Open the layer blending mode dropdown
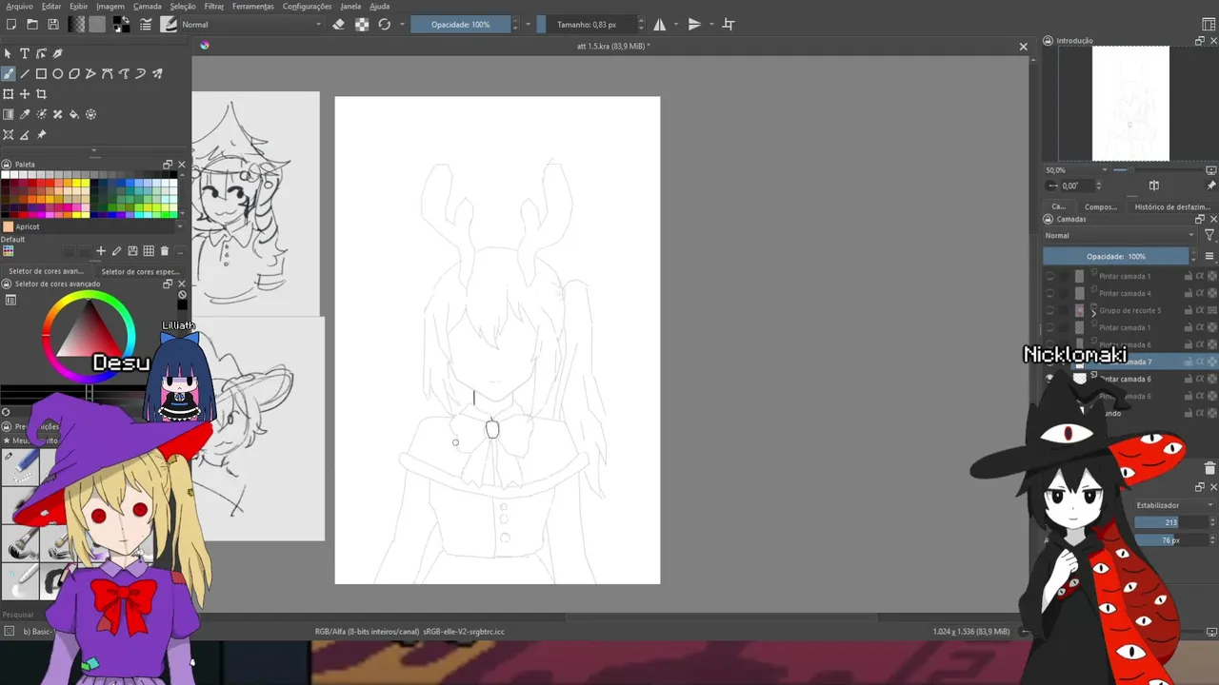 click(x=1119, y=235)
